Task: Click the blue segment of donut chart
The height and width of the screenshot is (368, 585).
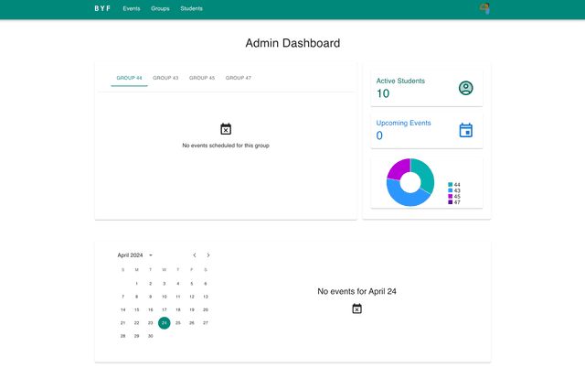Action: pos(405,199)
